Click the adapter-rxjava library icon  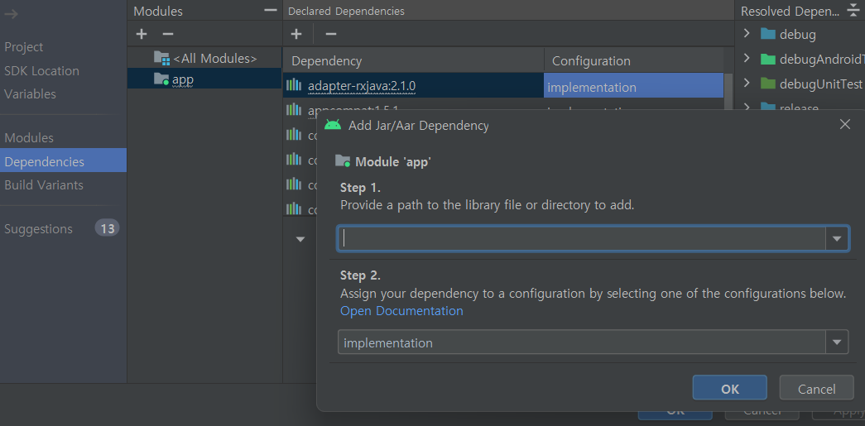(294, 85)
